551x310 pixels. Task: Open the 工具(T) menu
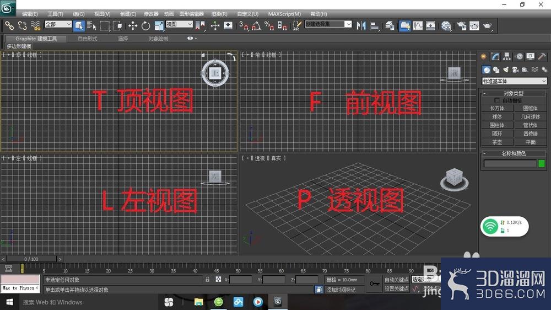click(55, 14)
